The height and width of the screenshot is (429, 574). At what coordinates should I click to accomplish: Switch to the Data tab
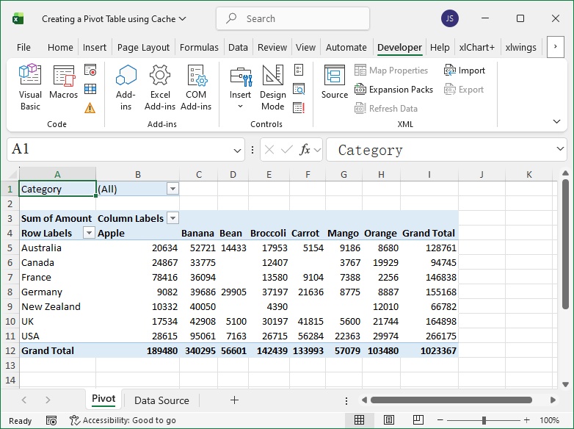(238, 47)
